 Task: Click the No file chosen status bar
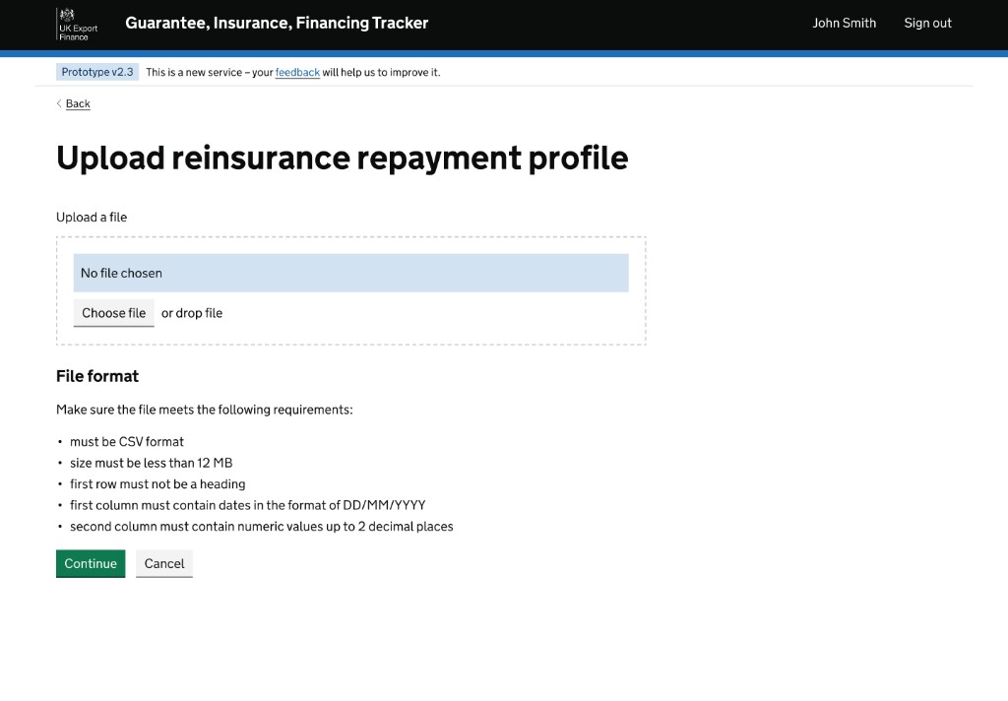click(351, 273)
